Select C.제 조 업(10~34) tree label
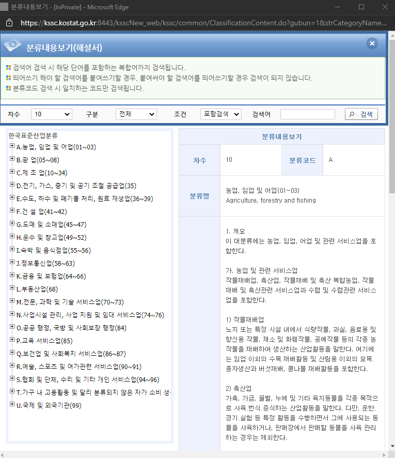This screenshot has width=395, height=458. tap(42, 173)
